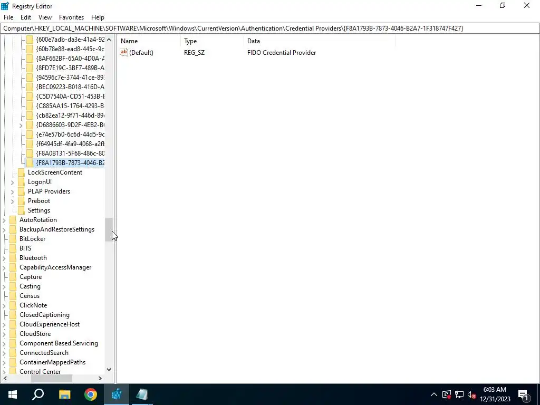Show hidden system tray icons

point(434,394)
